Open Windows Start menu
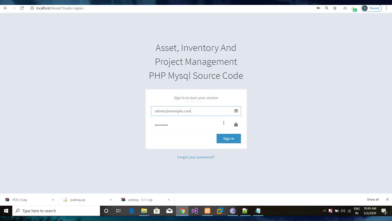This screenshot has width=392, height=221. click(6, 211)
